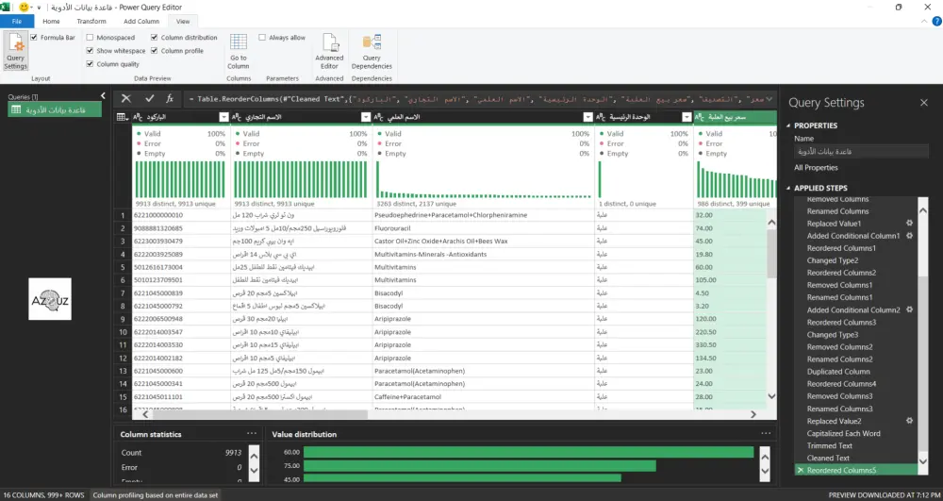Switch to the Transform tab
This screenshot has height=501, width=943.
point(91,21)
